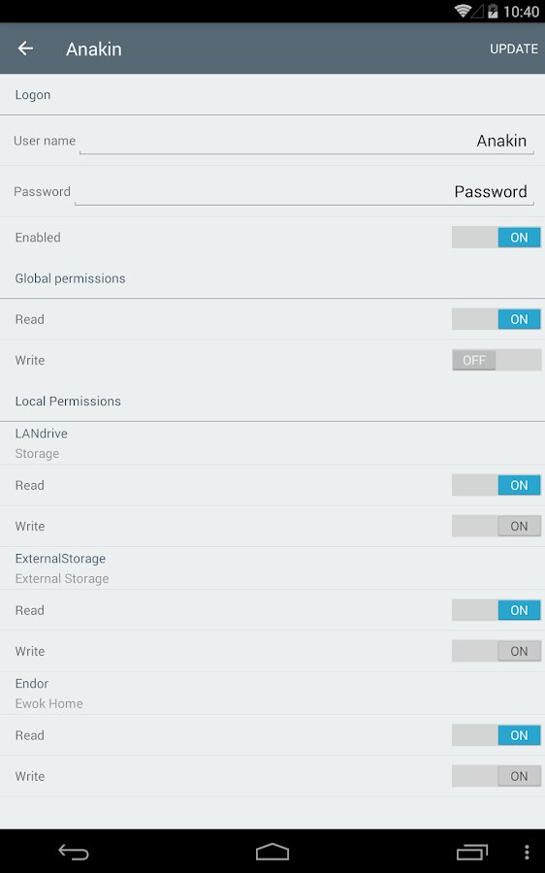Toggle the Enabled switch
Viewport: 545px width, 873px height.
[497, 238]
